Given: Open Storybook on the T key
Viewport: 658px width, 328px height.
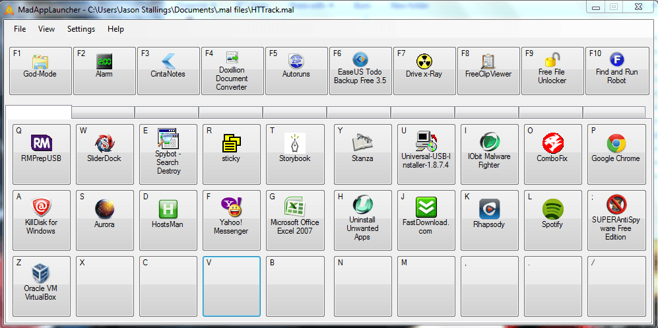Looking at the screenshot, I should [296, 154].
